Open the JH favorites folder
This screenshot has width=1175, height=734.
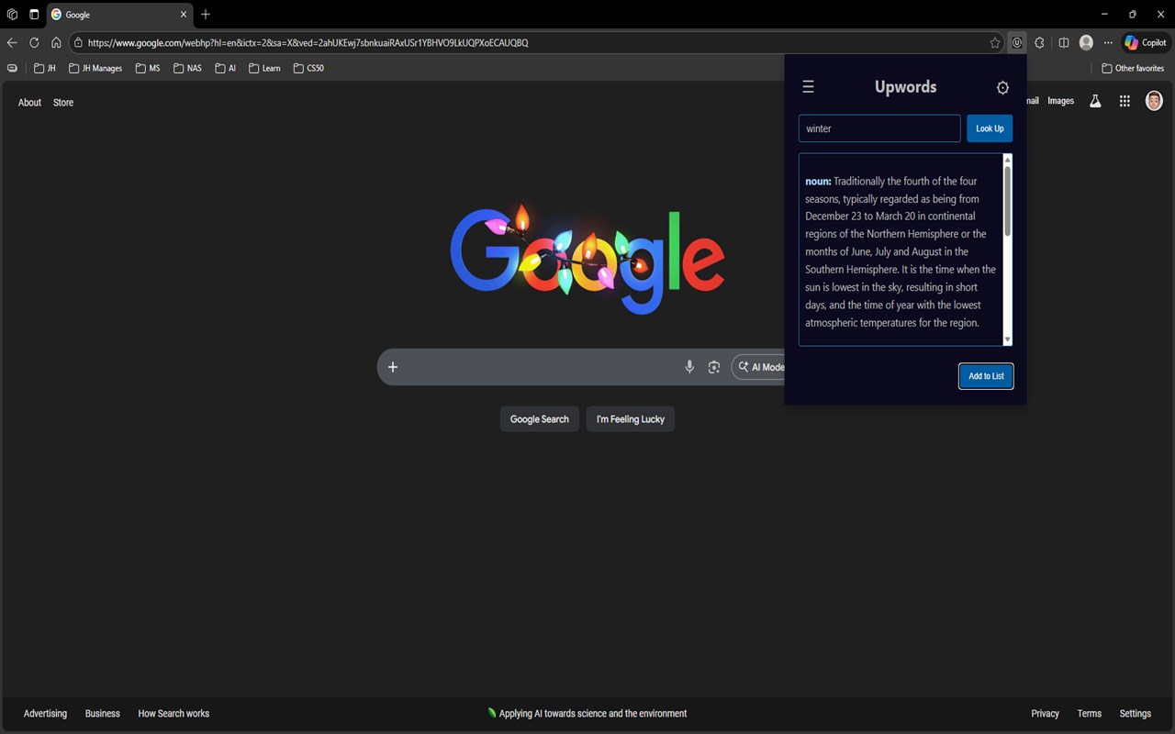point(45,68)
